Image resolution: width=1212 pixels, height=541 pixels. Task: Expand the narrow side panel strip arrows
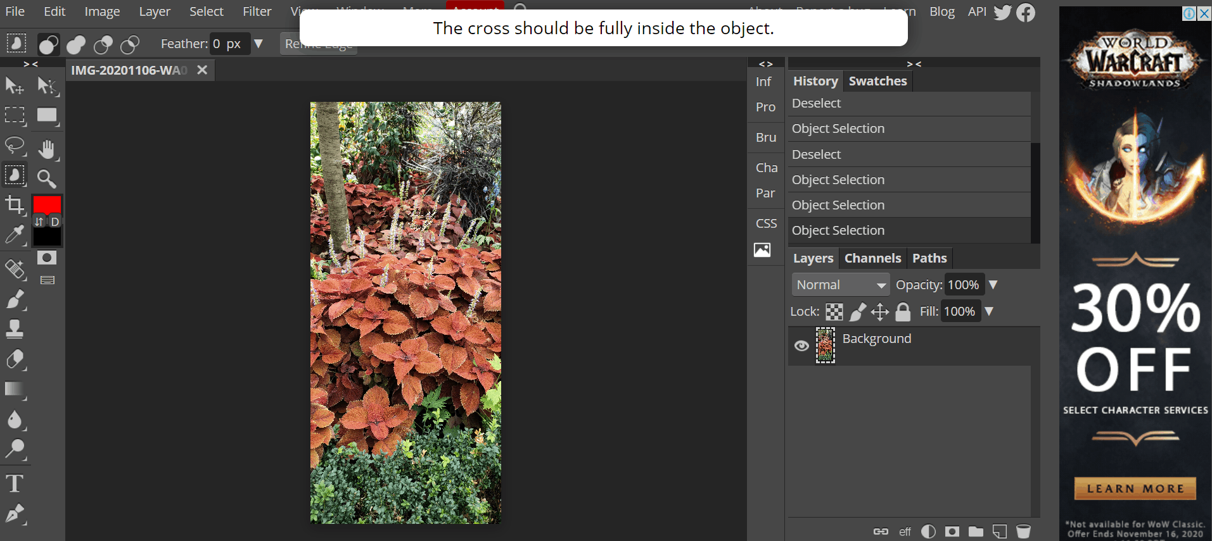pyautogui.click(x=766, y=64)
